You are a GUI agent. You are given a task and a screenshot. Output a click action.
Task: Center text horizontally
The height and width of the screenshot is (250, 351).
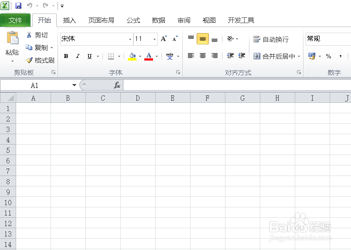click(x=203, y=56)
